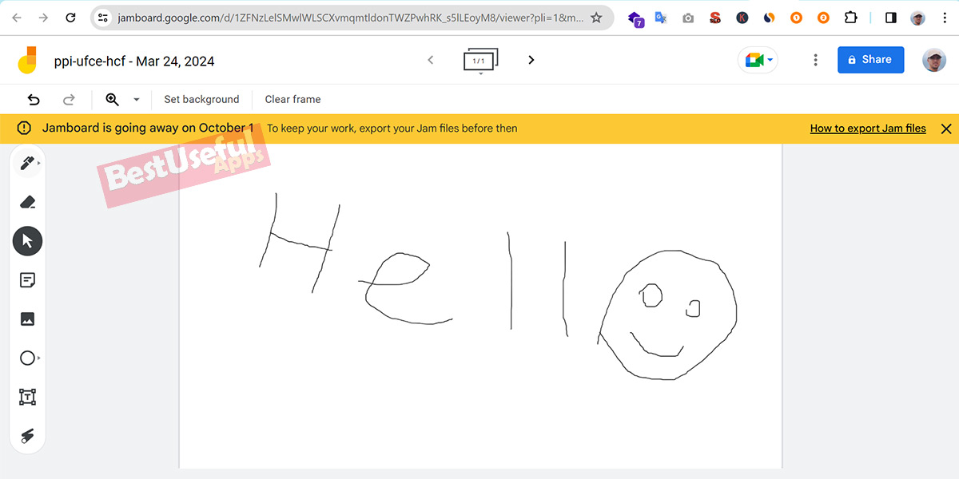Add a sticky note
This screenshot has height=479, width=959.
pyautogui.click(x=27, y=279)
